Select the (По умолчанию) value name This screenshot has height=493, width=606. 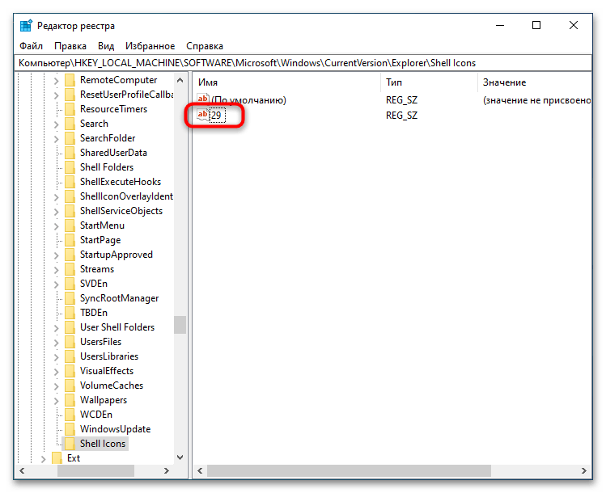click(x=248, y=100)
